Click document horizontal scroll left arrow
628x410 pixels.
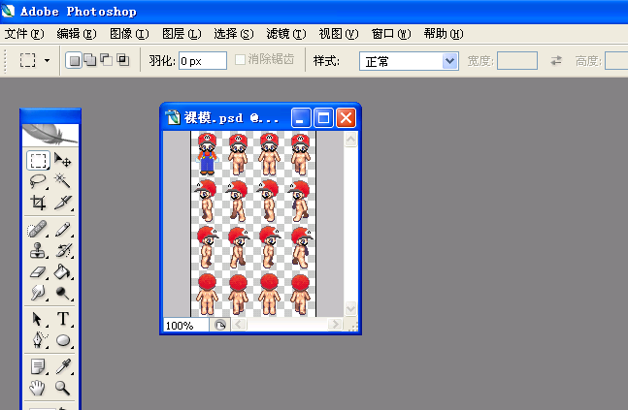tap(239, 324)
